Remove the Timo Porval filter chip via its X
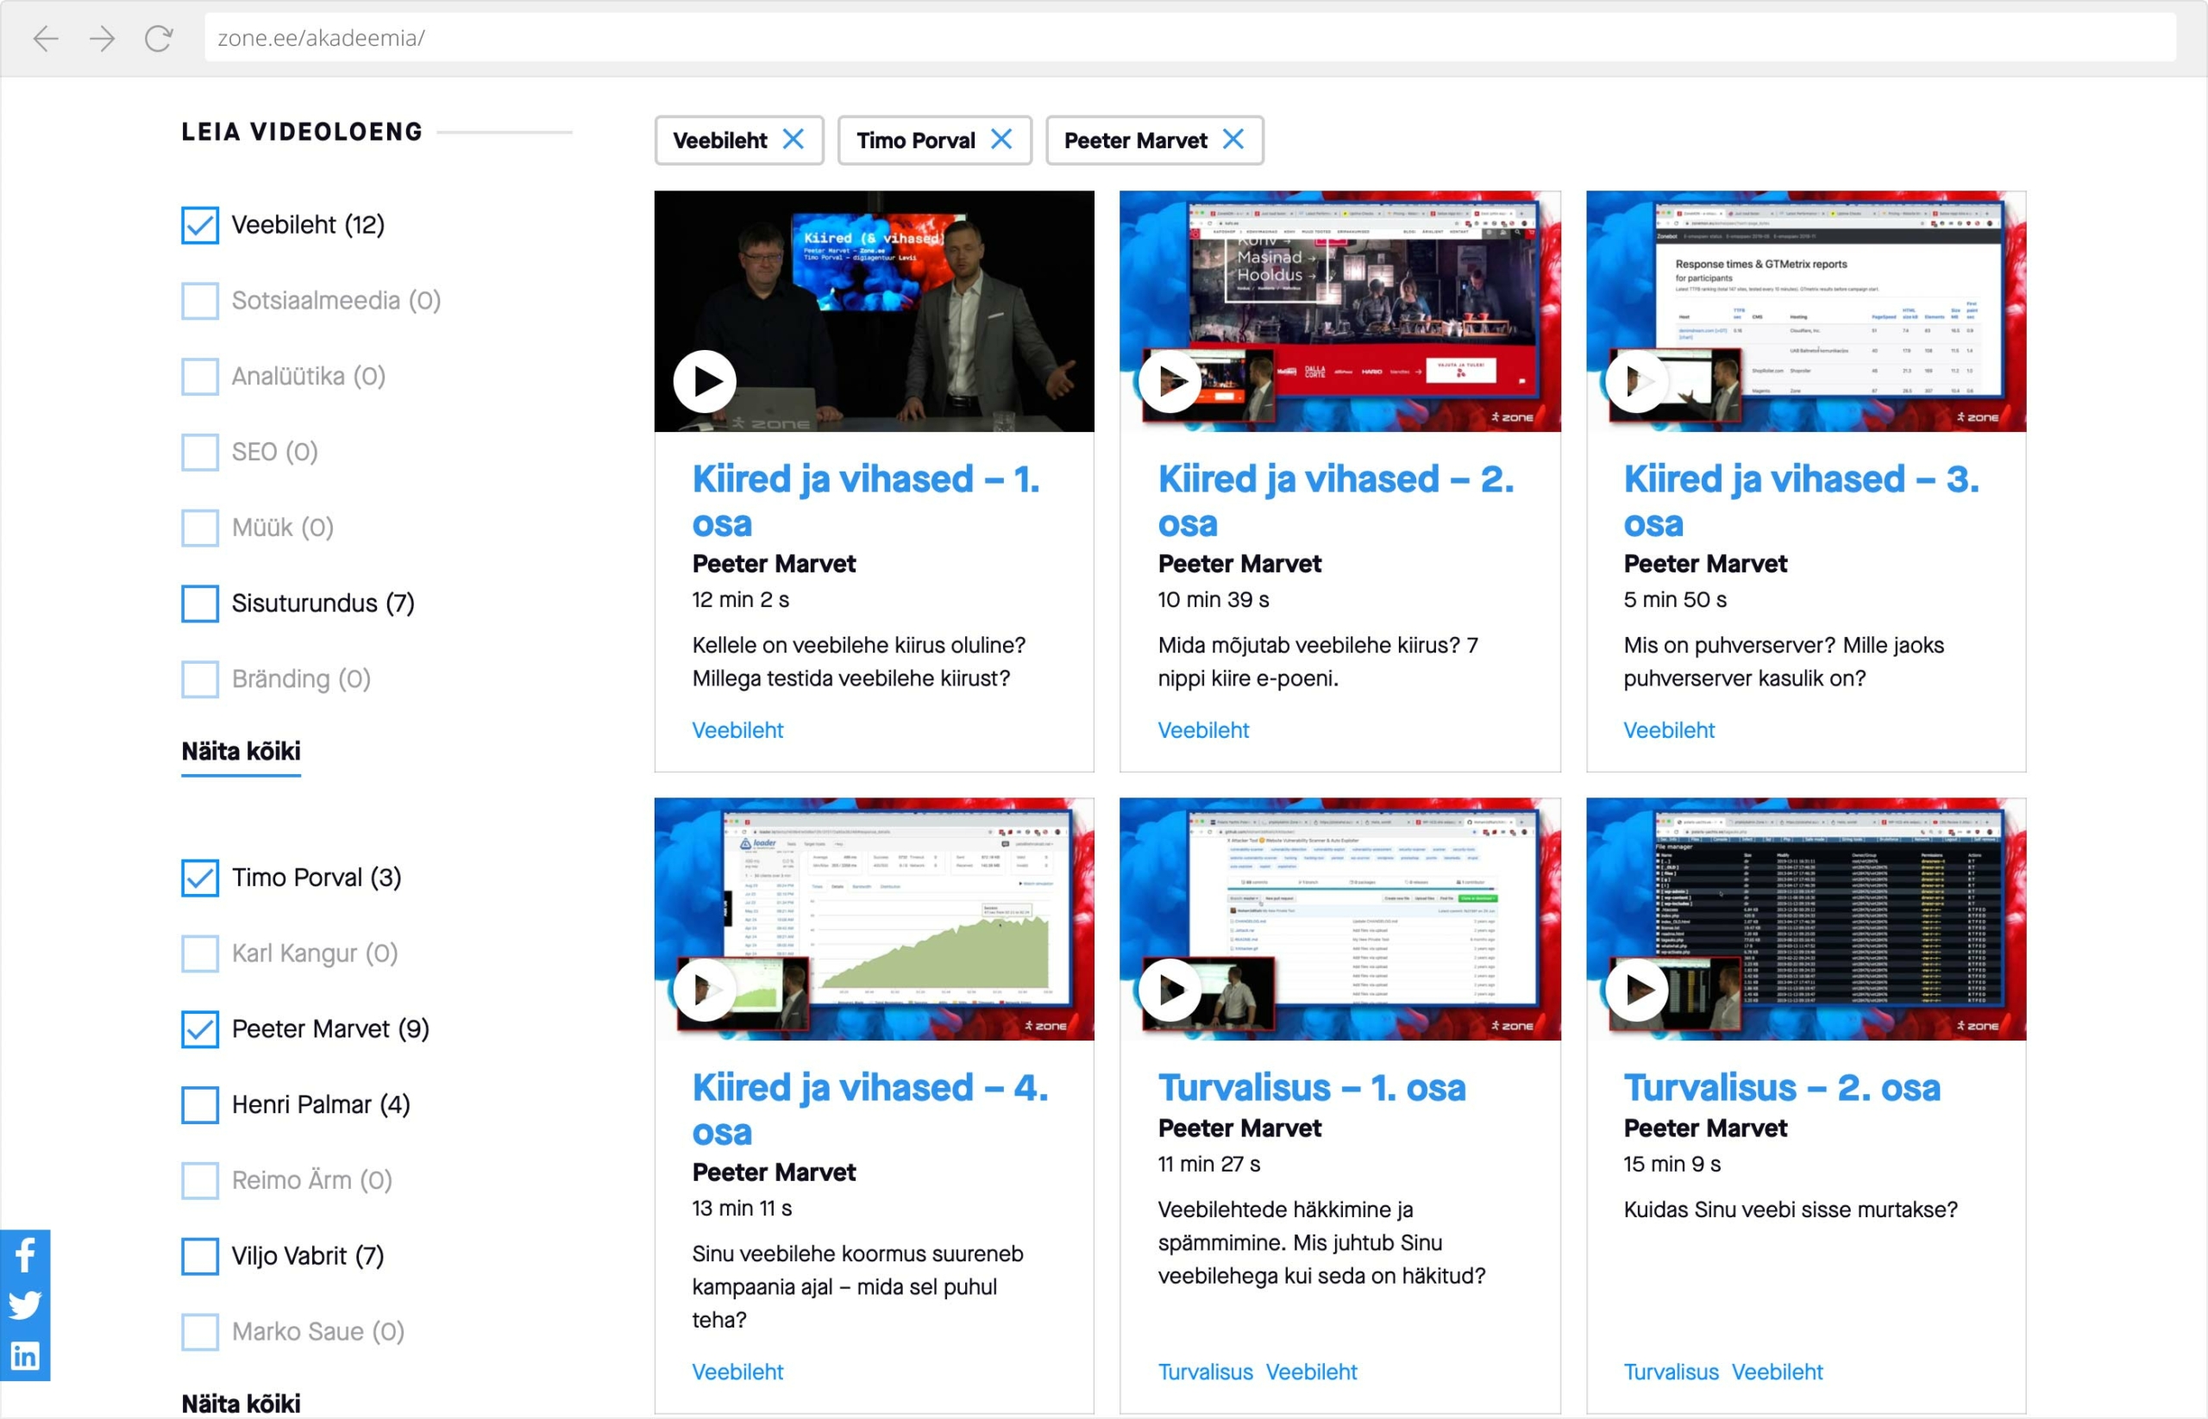This screenshot has width=2208, height=1419. coord(1001,139)
